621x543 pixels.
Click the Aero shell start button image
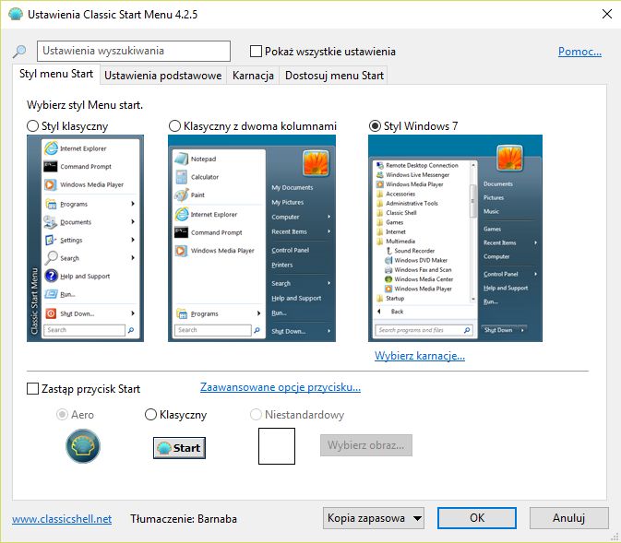click(83, 446)
